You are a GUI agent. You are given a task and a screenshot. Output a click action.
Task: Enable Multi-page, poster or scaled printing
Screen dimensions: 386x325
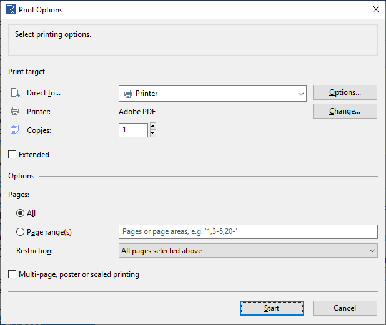(12, 274)
